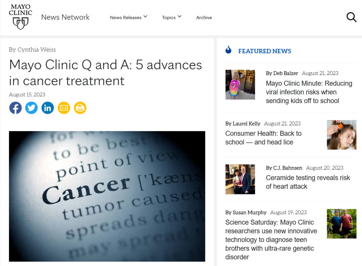Image resolution: width=362 pixels, height=266 pixels.
Task: Open author Cynthia Weiss's page
Action: point(37,50)
